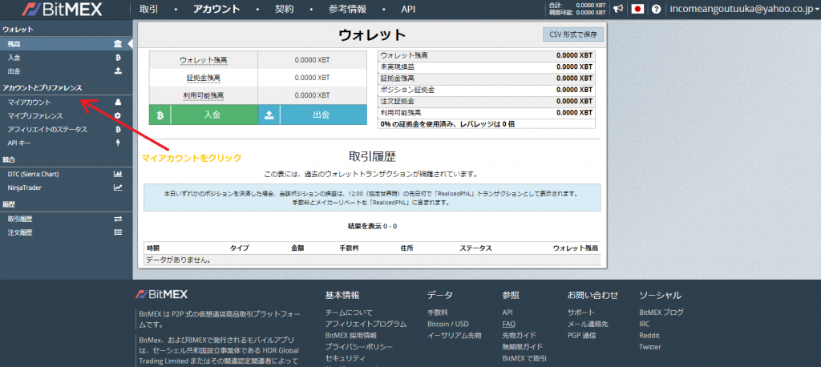Click the lightning icon beside API キー
The height and width of the screenshot is (367, 821).
coord(118,143)
